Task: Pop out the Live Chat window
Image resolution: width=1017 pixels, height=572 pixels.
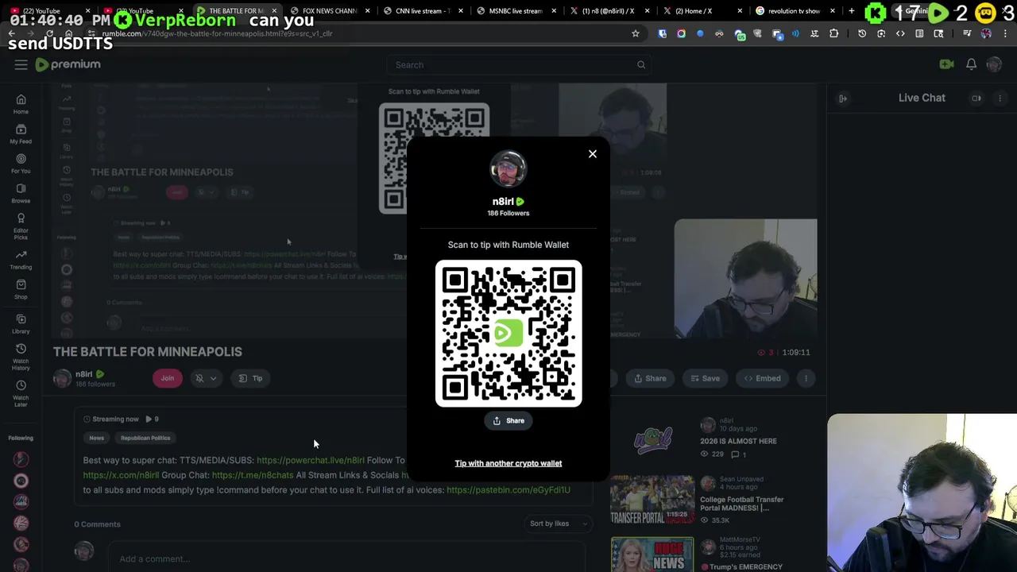Action: coord(976,99)
